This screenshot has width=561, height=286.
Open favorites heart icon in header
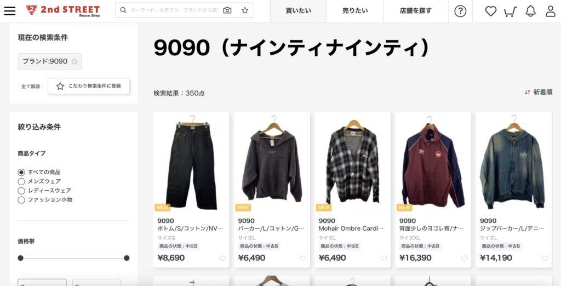(x=490, y=11)
